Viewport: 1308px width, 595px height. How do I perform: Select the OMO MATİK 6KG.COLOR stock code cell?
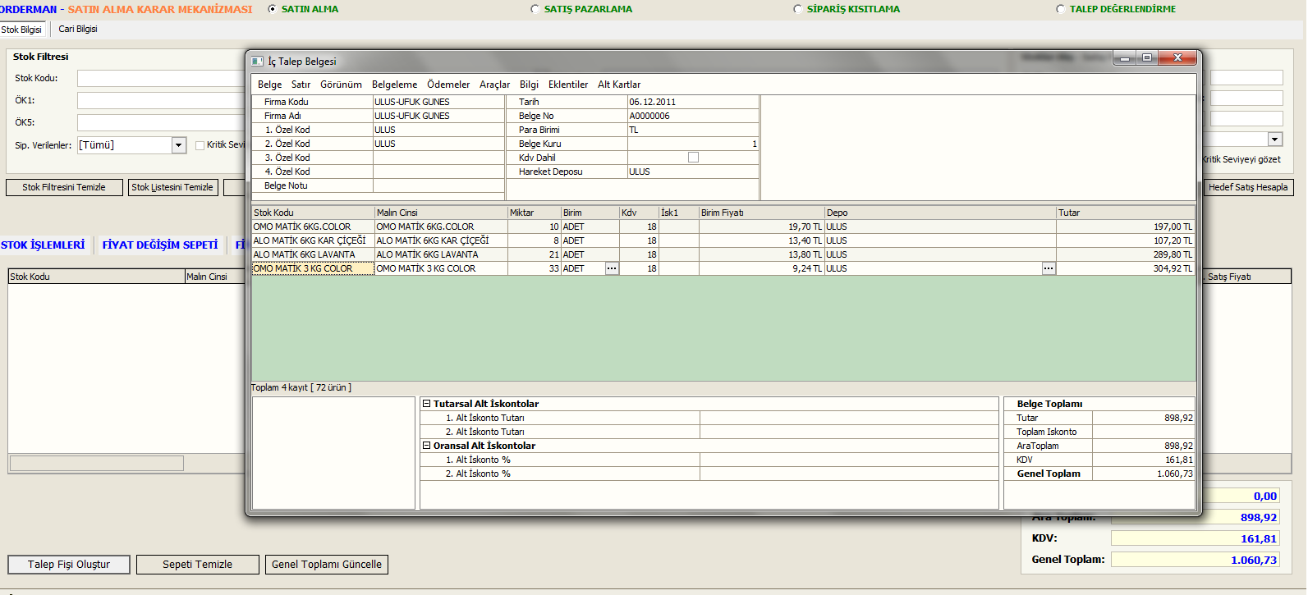click(313, 227)
